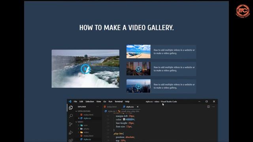This screenshot has height=142, width=253.
Task: Select index.html under Open Editors
Action: [x=88, y=115]
